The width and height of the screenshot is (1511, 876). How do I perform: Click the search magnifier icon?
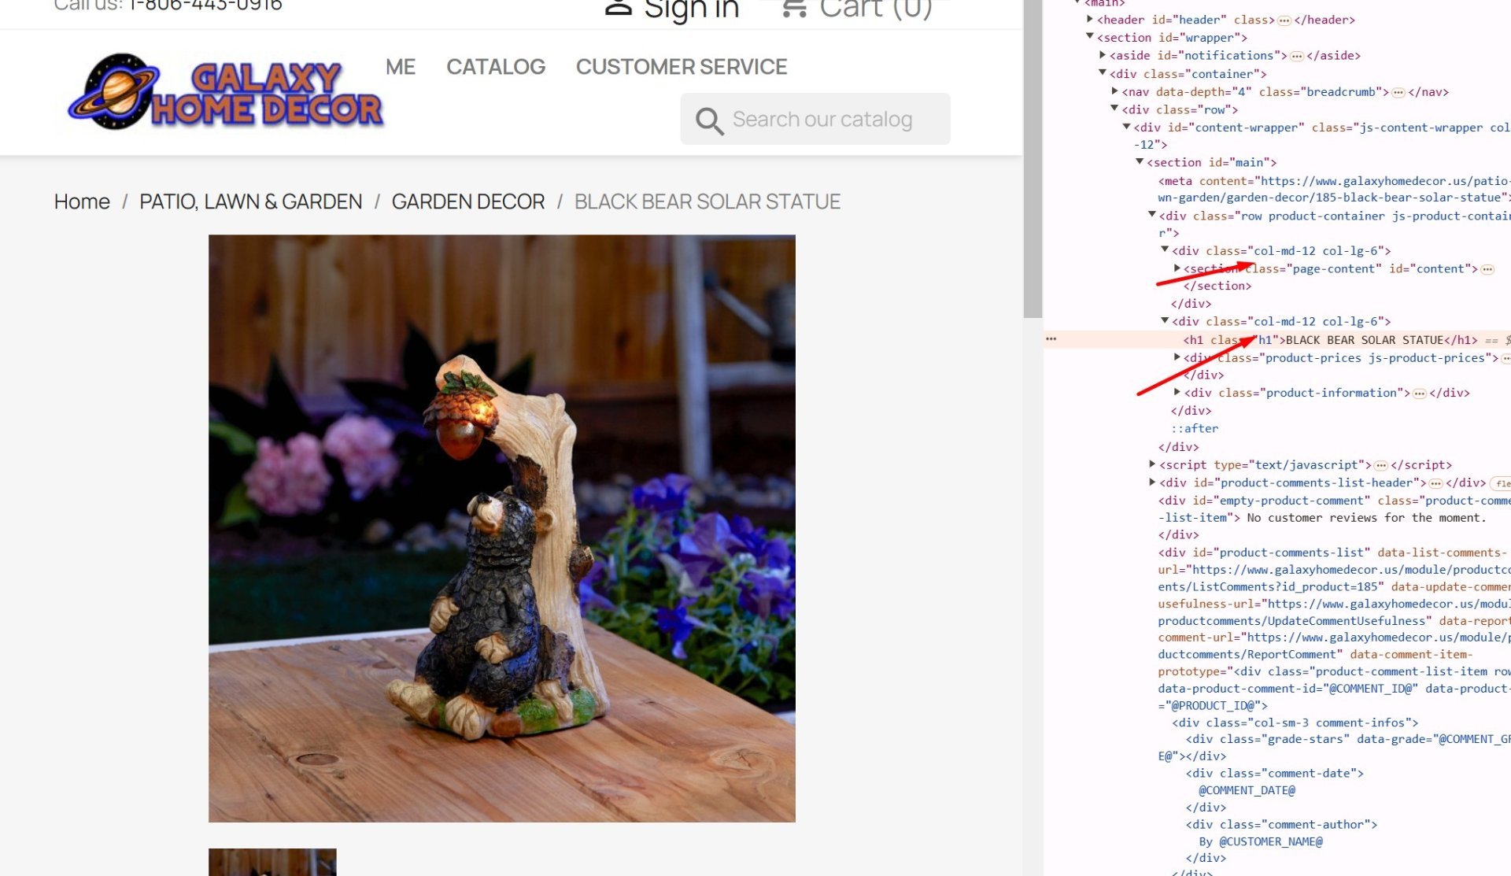[x=709, y=120]
